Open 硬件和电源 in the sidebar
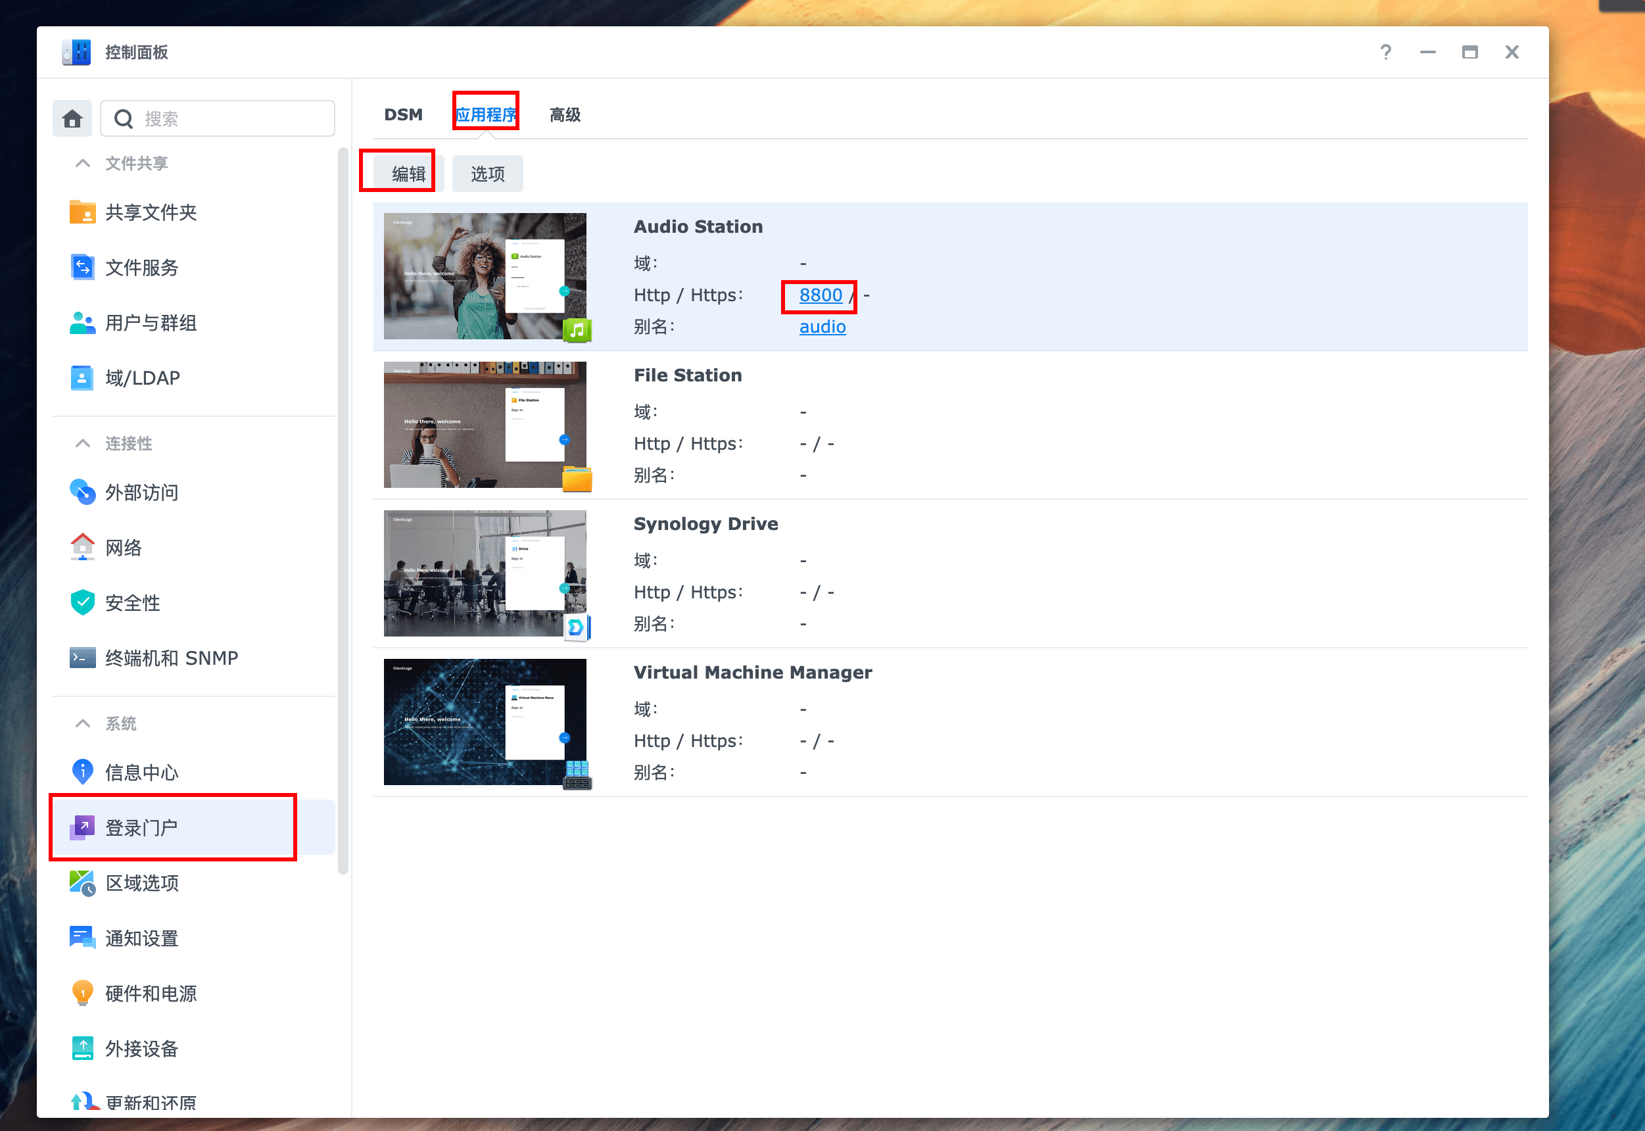Image resolution: width=1645 pixels, height=1131 pixels. pyautogui.click(x=193, y=993)
